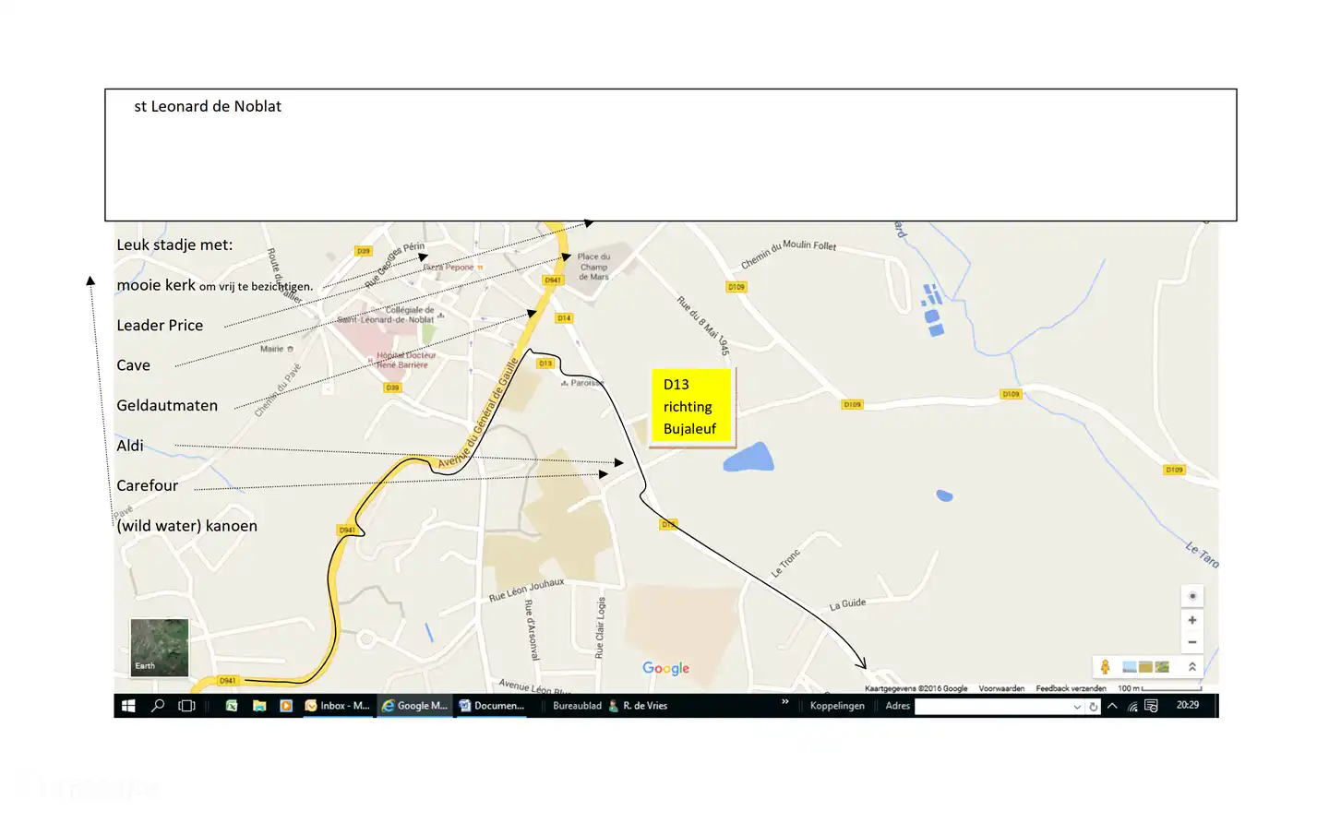Viewport: 1329px width, 823px height.
Task: Toggle the Earth satellite view thumbnail
Action: click(x=160, y=648)
